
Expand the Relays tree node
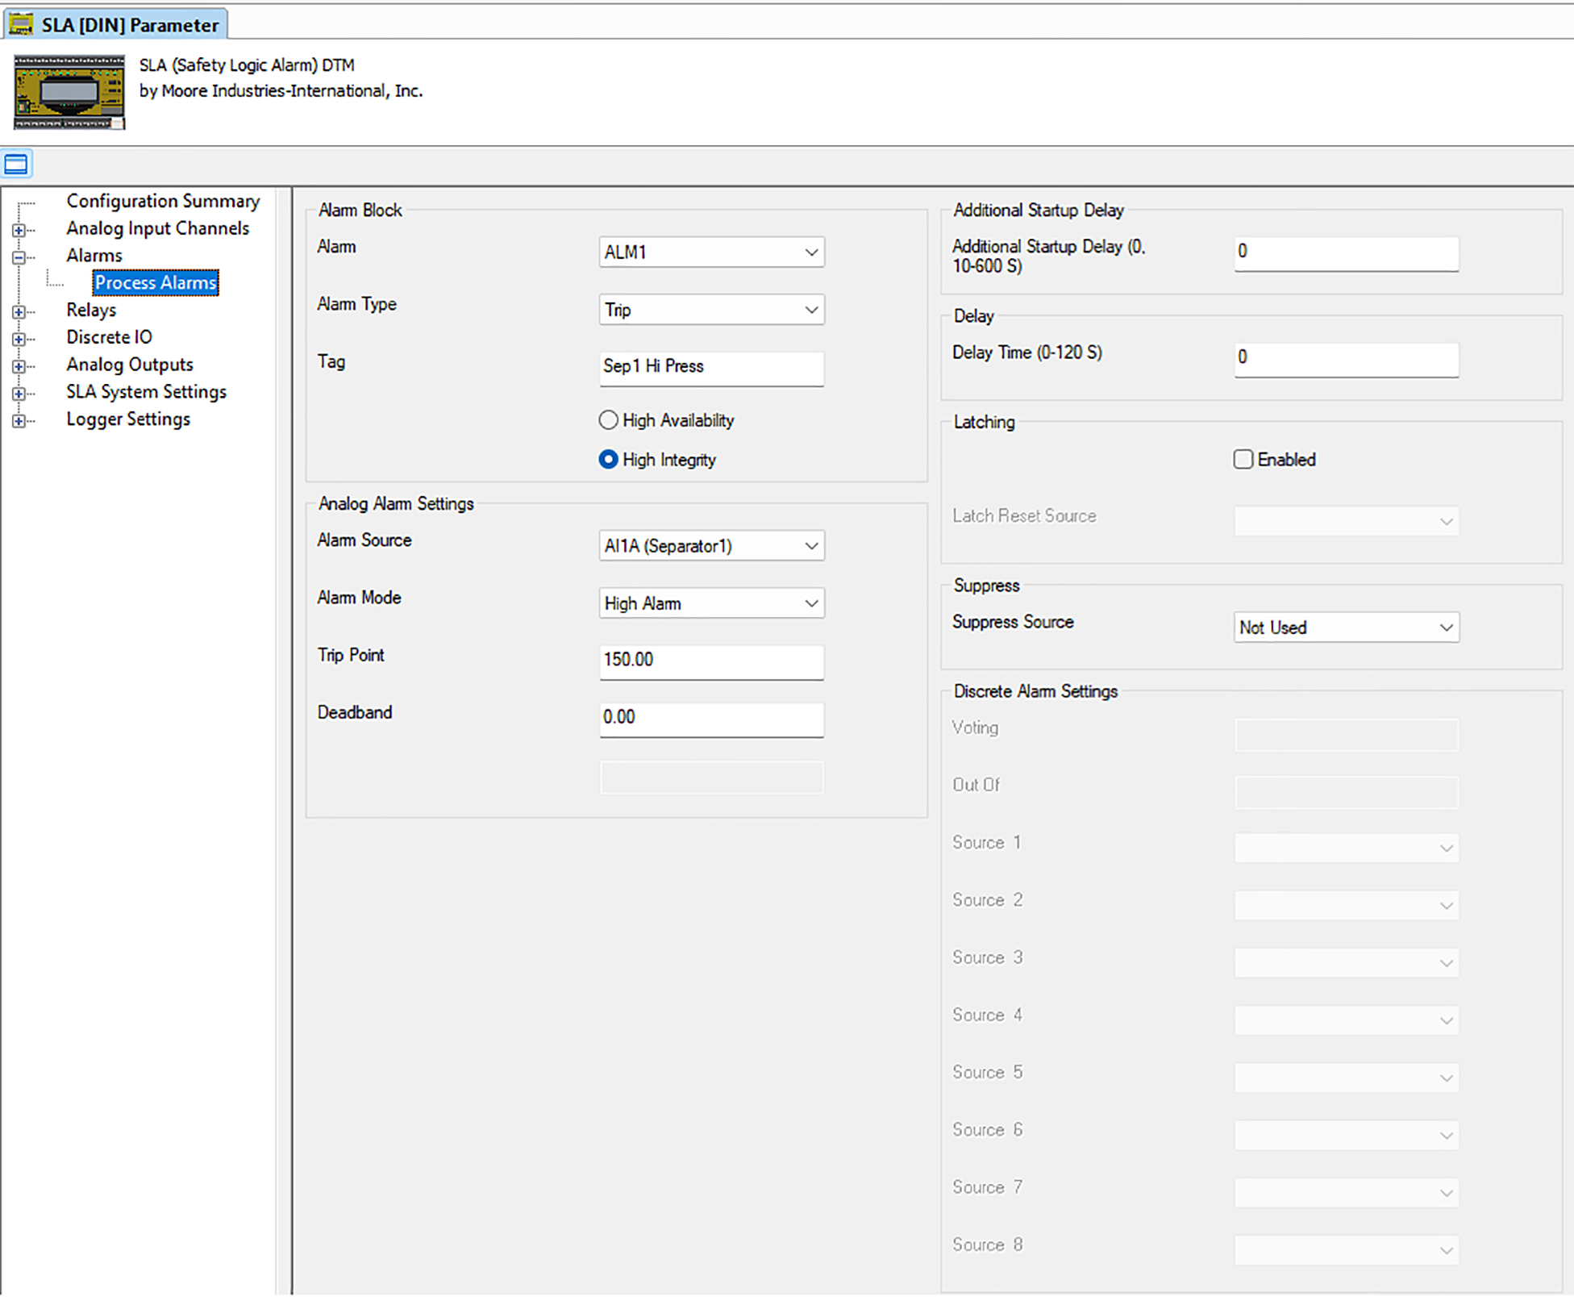[x=19, y=311]
